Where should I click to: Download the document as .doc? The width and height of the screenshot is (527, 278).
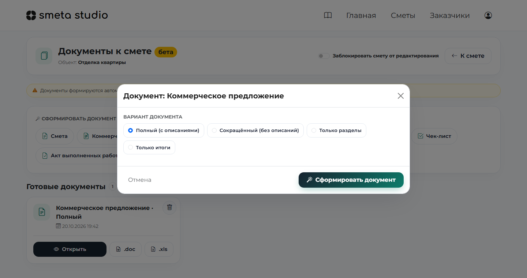click(126, 249)
